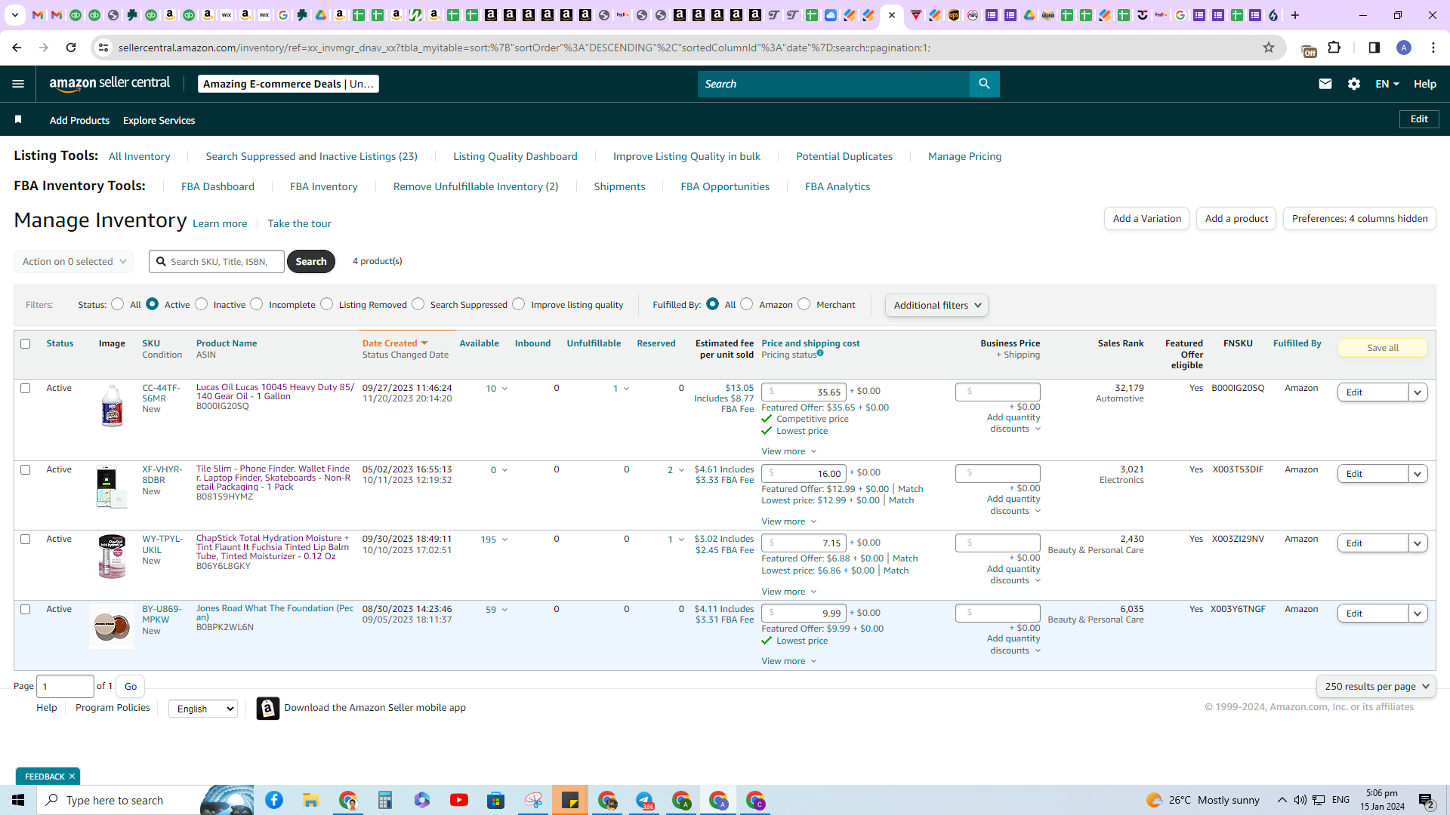This screenshot has height=815, width=1450.
Task: Open the 250 results per page dropdown
Action: tap(1376, 687)
